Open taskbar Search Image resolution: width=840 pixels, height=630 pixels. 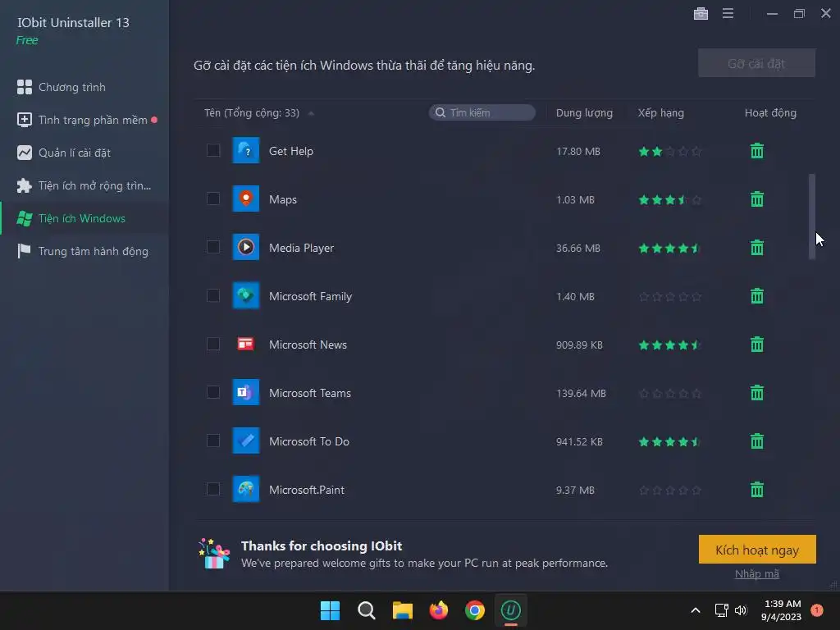tap(367, 610)
